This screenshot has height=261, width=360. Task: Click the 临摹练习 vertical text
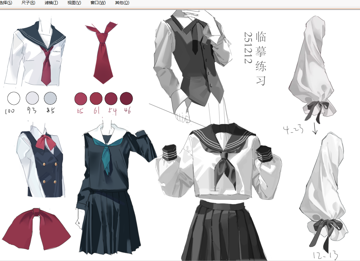coord(261,59)
